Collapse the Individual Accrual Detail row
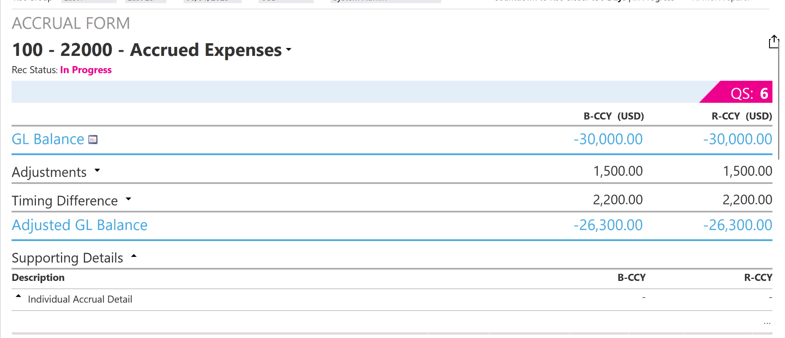 coord(18,296)
